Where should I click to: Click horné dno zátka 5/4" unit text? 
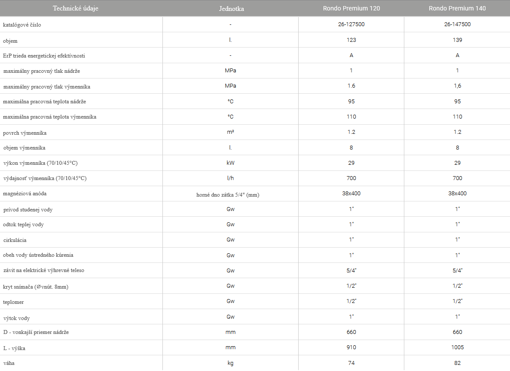tap(227, 195)
